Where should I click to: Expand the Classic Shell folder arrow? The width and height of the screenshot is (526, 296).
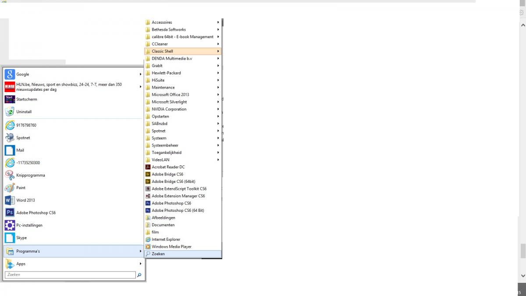218,51
